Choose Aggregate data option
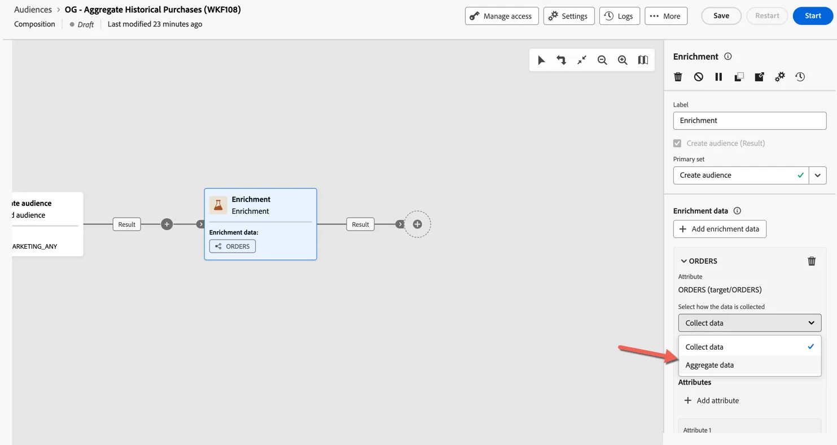Viewport: 837px width, 445px height. 750,365
